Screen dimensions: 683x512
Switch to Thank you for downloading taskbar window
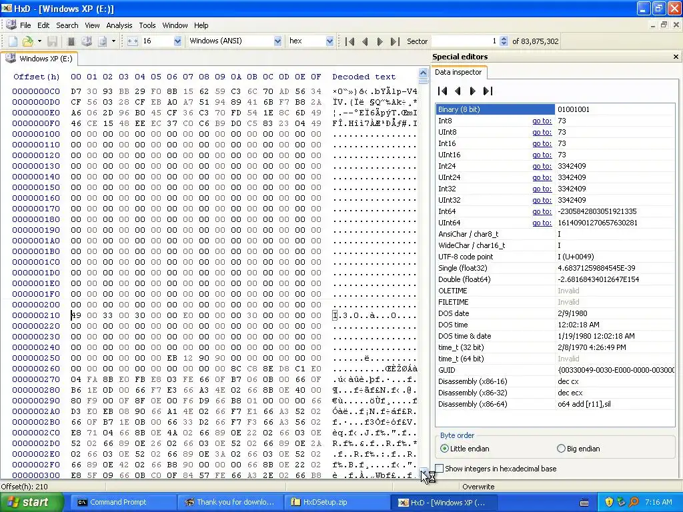pyautogui.click(x=229, y=503)
